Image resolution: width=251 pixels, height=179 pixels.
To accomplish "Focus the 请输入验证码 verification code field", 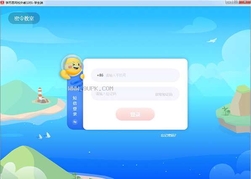I will click(x=135, y=94).
